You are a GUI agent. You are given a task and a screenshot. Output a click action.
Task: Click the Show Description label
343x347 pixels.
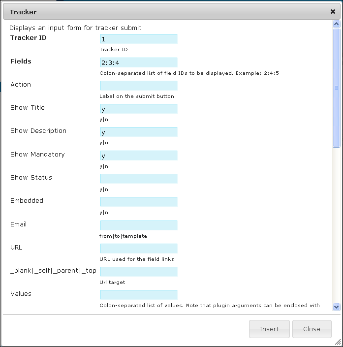(38, 131)
